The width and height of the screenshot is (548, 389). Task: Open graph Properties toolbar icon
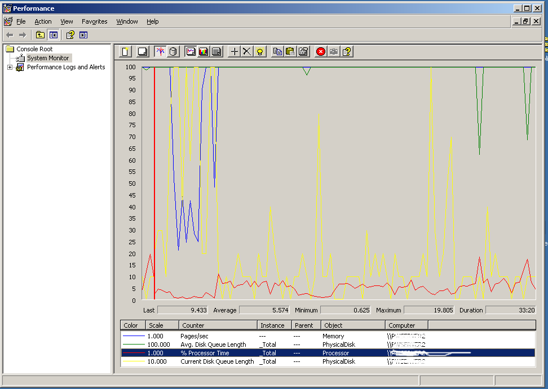tap(303, 51)
